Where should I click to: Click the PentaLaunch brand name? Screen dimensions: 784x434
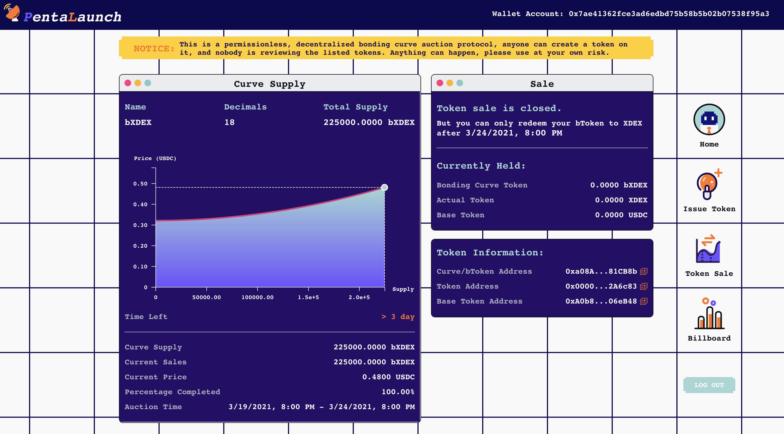point(72,17)
